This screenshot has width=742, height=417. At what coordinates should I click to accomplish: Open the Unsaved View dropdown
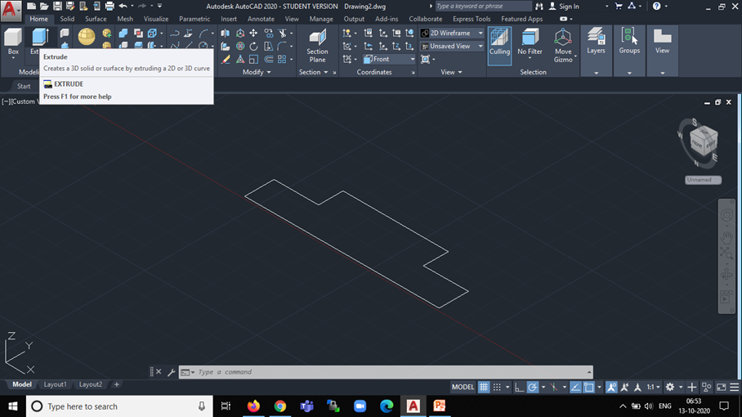[452, 46]
